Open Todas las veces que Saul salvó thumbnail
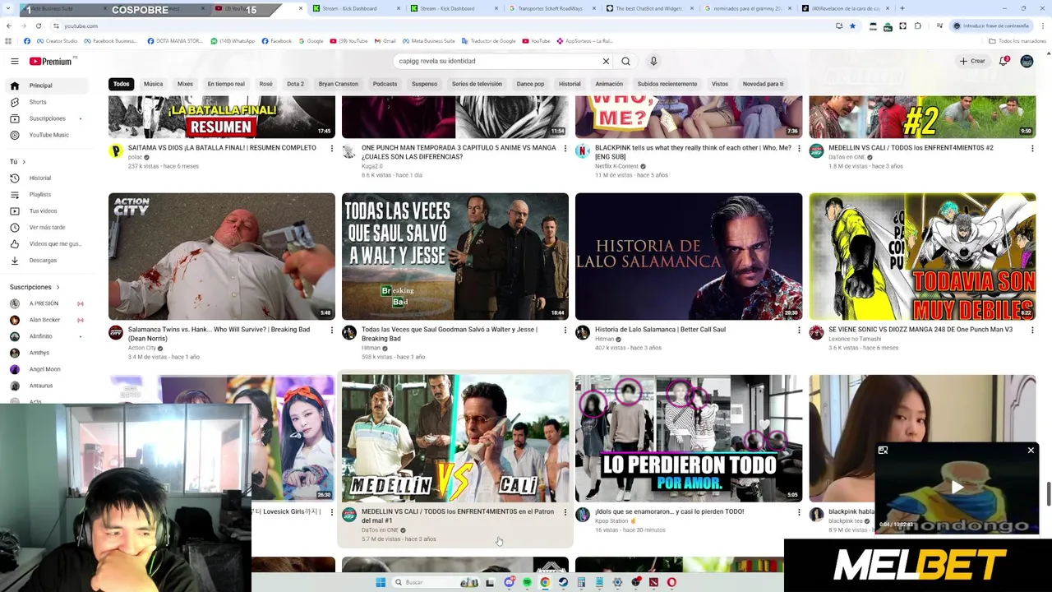The height and width of the screenshot is (592, 1052). coord(455,257)
